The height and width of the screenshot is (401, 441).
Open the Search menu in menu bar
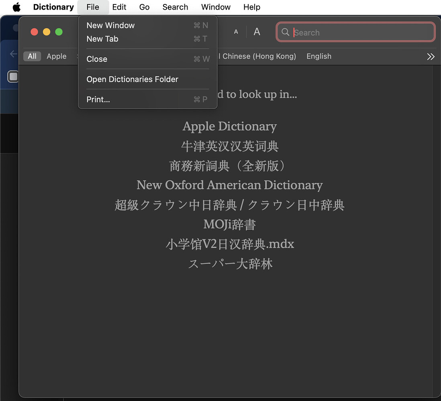tap(175, 7)
